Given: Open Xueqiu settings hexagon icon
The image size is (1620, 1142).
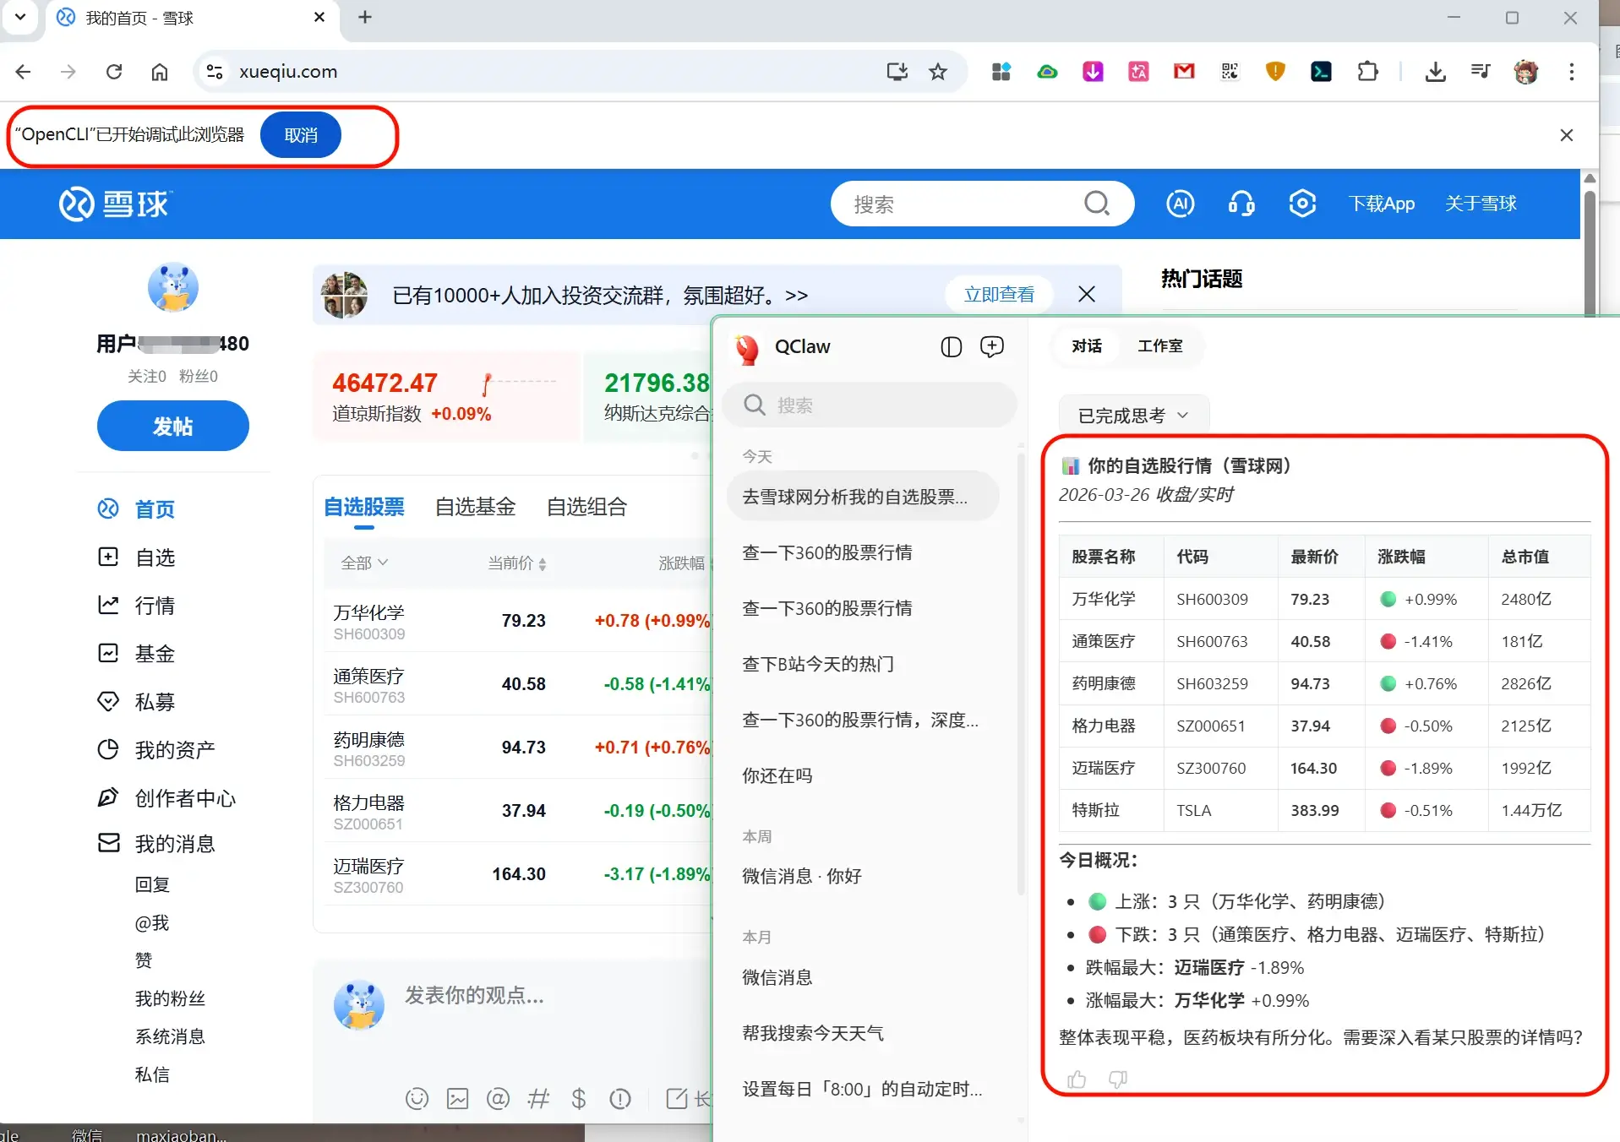Looking at the screenshot, I should pyautogui.click(x=1302, y=204).
